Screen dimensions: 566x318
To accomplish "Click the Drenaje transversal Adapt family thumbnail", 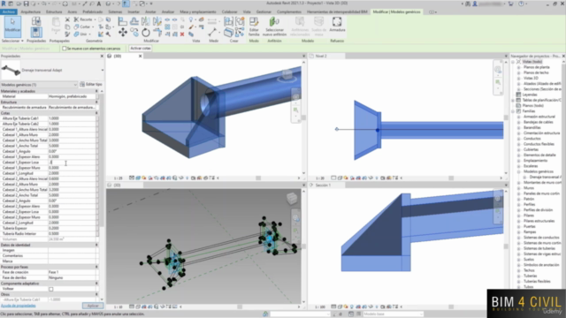I will [x=11, y=70].
